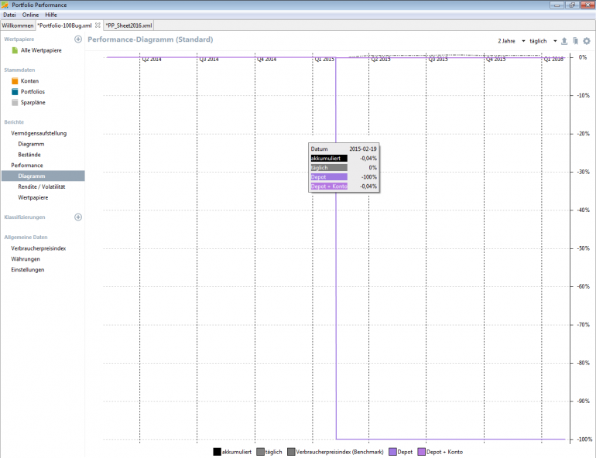
Task: Open Rendite / Volatilität view
Action: point(41,186)
